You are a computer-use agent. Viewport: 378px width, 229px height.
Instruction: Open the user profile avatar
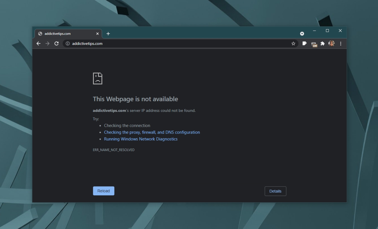click(331, 44)
